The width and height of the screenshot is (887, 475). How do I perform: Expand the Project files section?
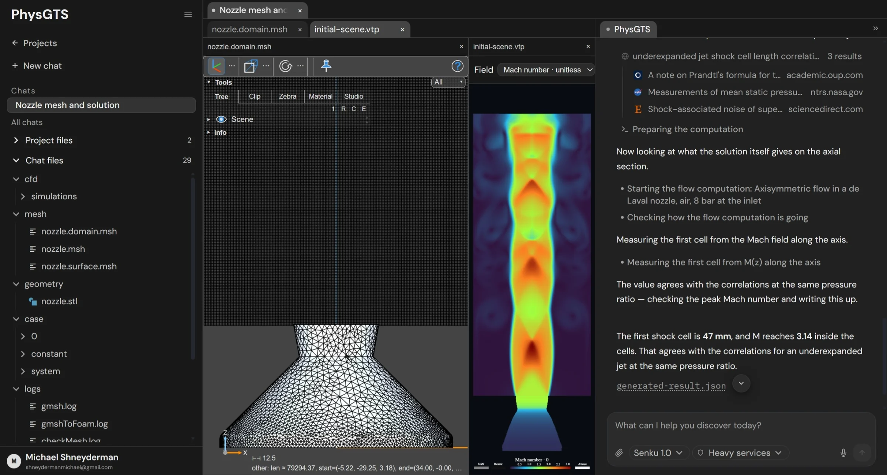pyautogui.click(x=16, y=140)
